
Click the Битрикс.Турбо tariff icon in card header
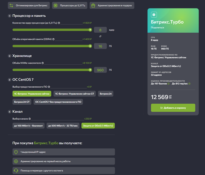pyautogui.click(x=154, y=15)
